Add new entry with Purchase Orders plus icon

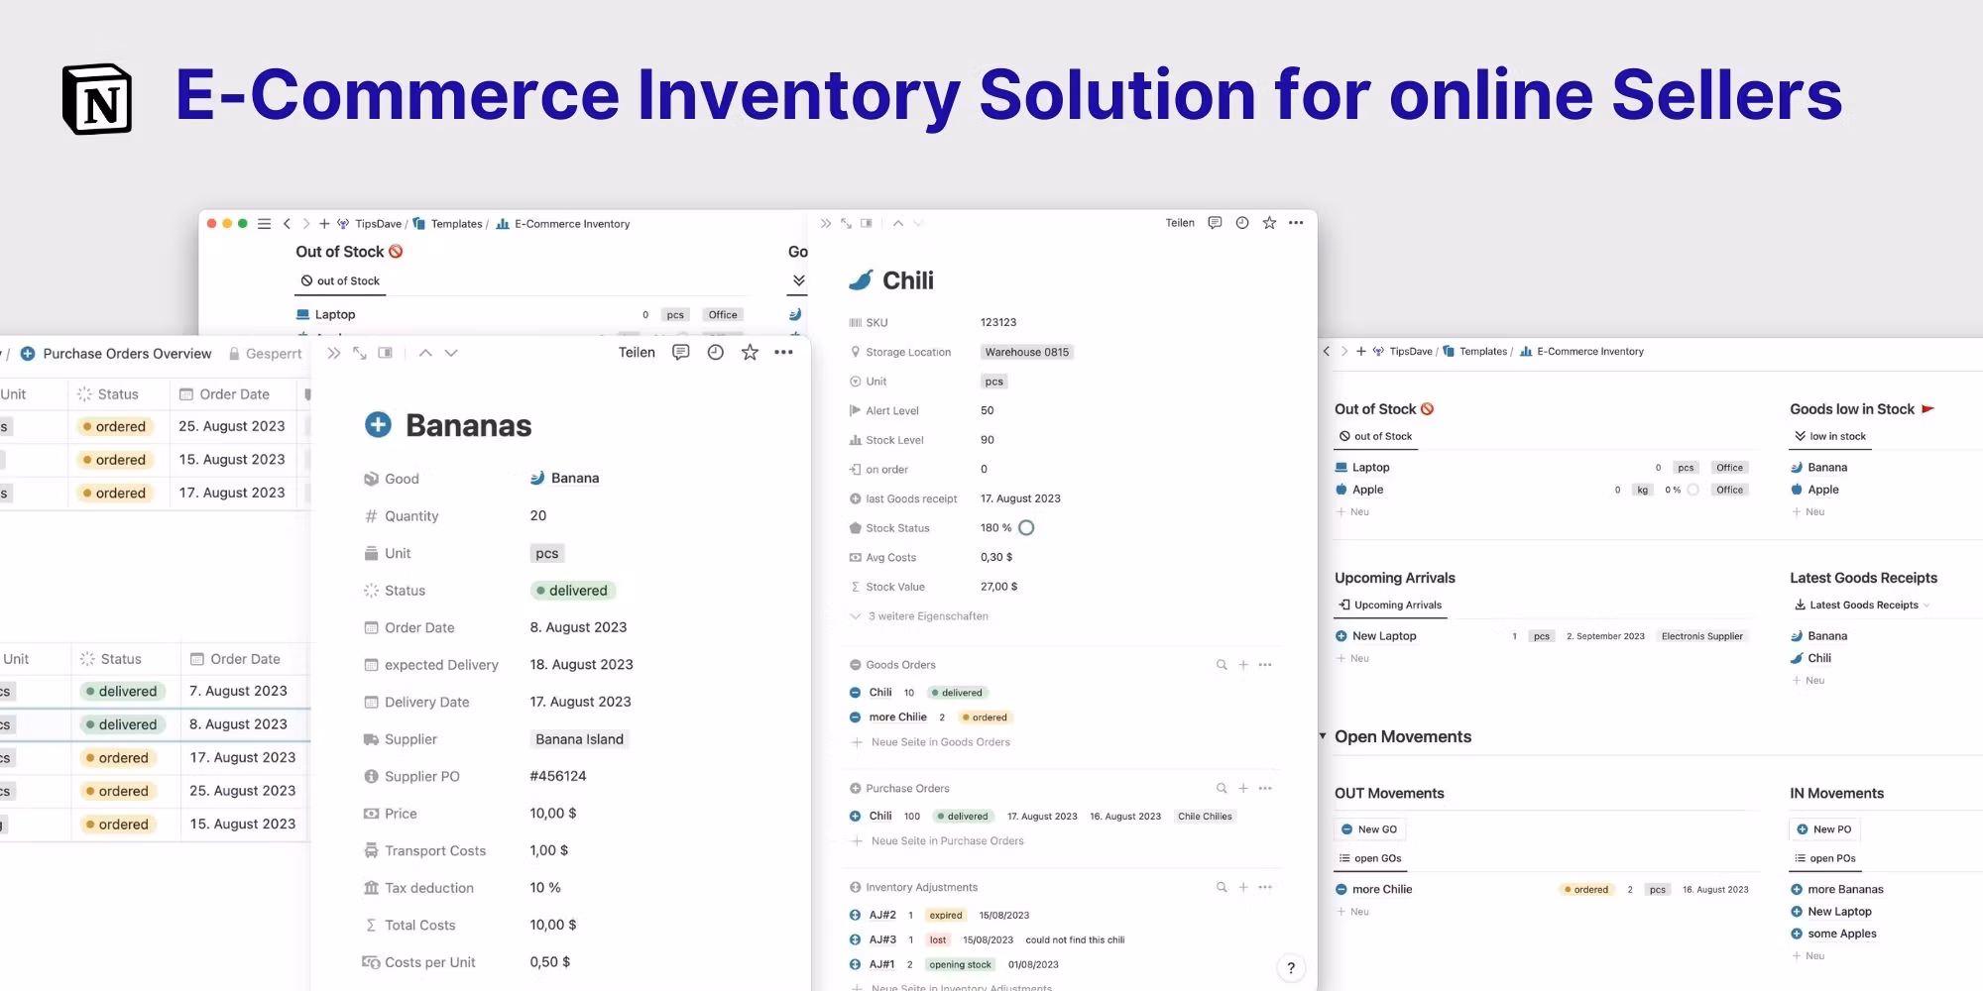[x=1243, y=789]
